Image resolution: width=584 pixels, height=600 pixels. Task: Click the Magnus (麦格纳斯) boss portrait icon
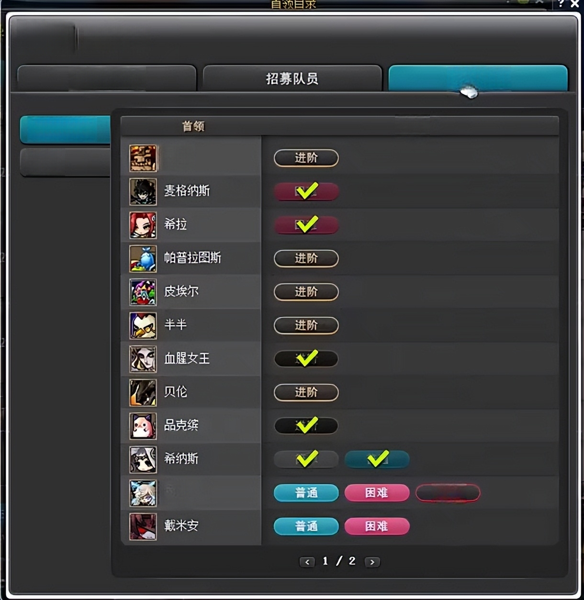coord(143,191)
